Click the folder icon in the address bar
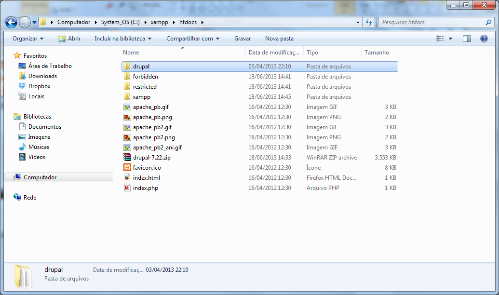The width and height of the screenshot is (499, 295). [43, 22]
